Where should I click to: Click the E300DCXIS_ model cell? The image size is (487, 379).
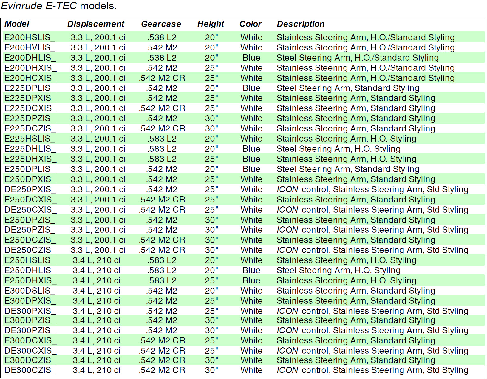30,340
